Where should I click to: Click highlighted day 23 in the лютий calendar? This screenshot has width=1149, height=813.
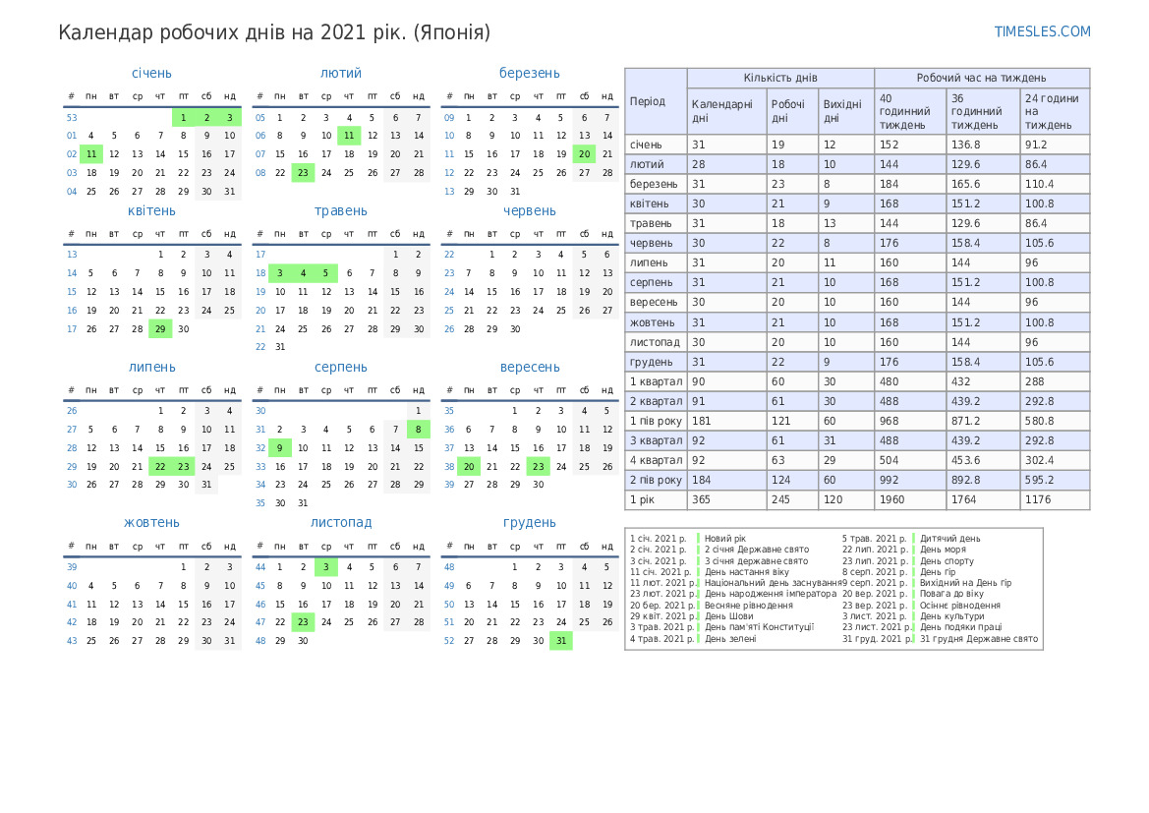pyautogui.click(x=304, y=173)
